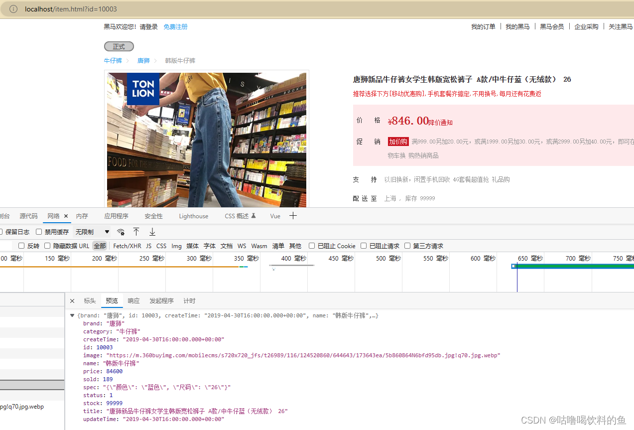Toggle 隐藏数据 URL checkbox
Image resolution: width=634 pixels, height=430 pixels.
pyautogui.click(x=47, y=246)
